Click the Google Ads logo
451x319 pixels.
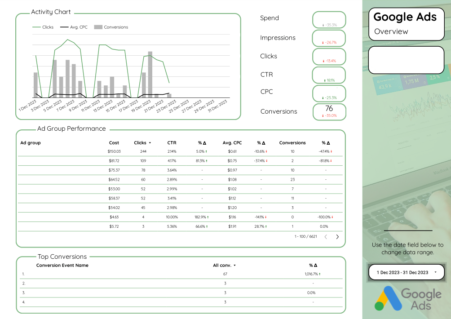pyautogui.click(x=408, y=298)
